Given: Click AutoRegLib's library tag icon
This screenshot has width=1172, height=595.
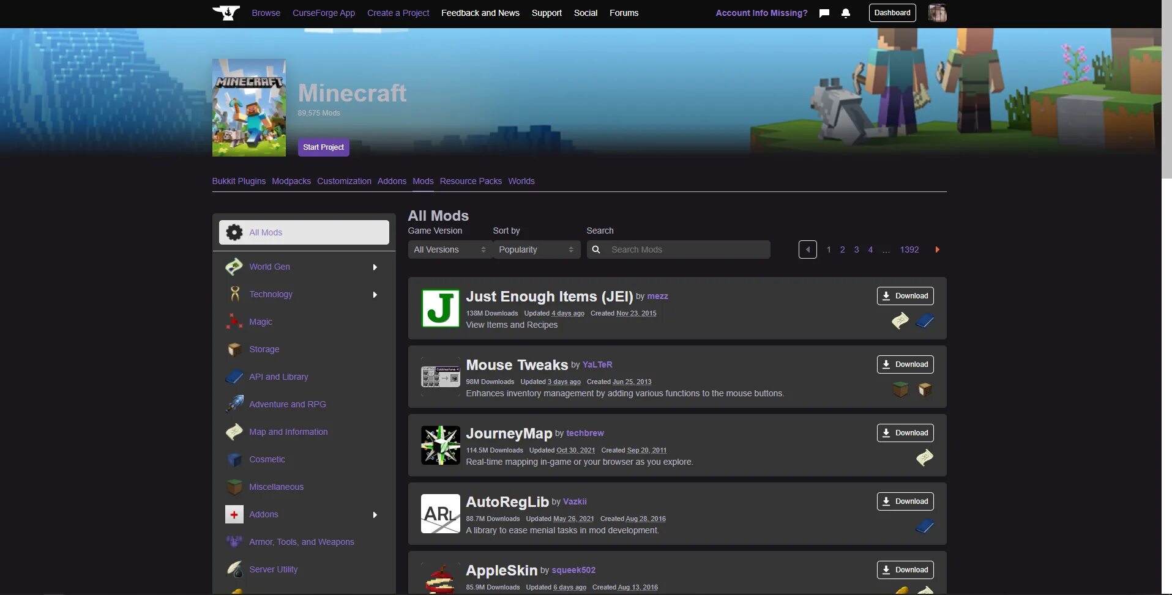Looking at the screenshot, I should 925,526.
